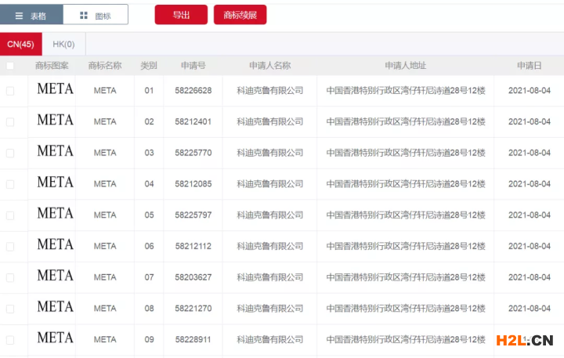Click META name in class 04 row

click(105, 184)
